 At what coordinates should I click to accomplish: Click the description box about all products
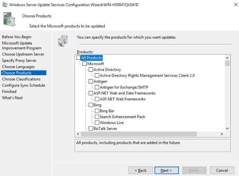153,145
